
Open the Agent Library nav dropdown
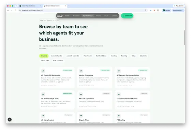click(x=88, y=16)
